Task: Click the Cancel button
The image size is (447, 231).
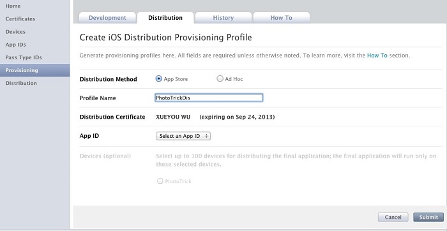Action: [x=393, y=217]
